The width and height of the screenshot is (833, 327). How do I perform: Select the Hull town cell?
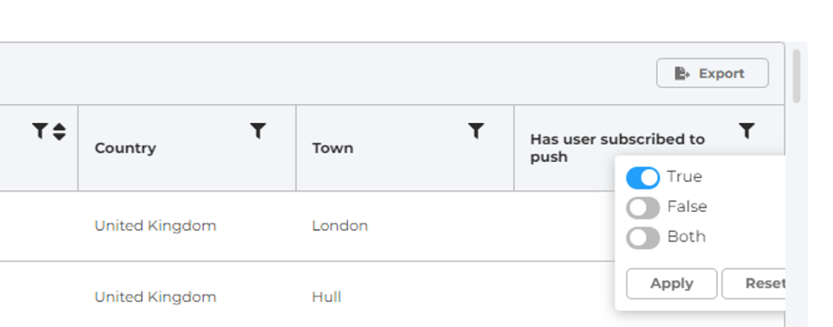coord(326,296)
